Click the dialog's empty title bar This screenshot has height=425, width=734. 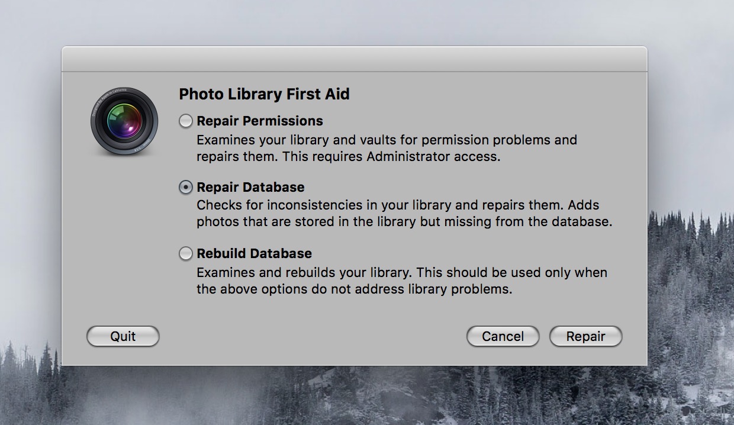pyautogui.click(x=354, y=59)
